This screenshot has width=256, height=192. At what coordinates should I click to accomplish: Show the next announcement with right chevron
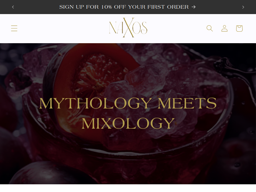point(243,7)
